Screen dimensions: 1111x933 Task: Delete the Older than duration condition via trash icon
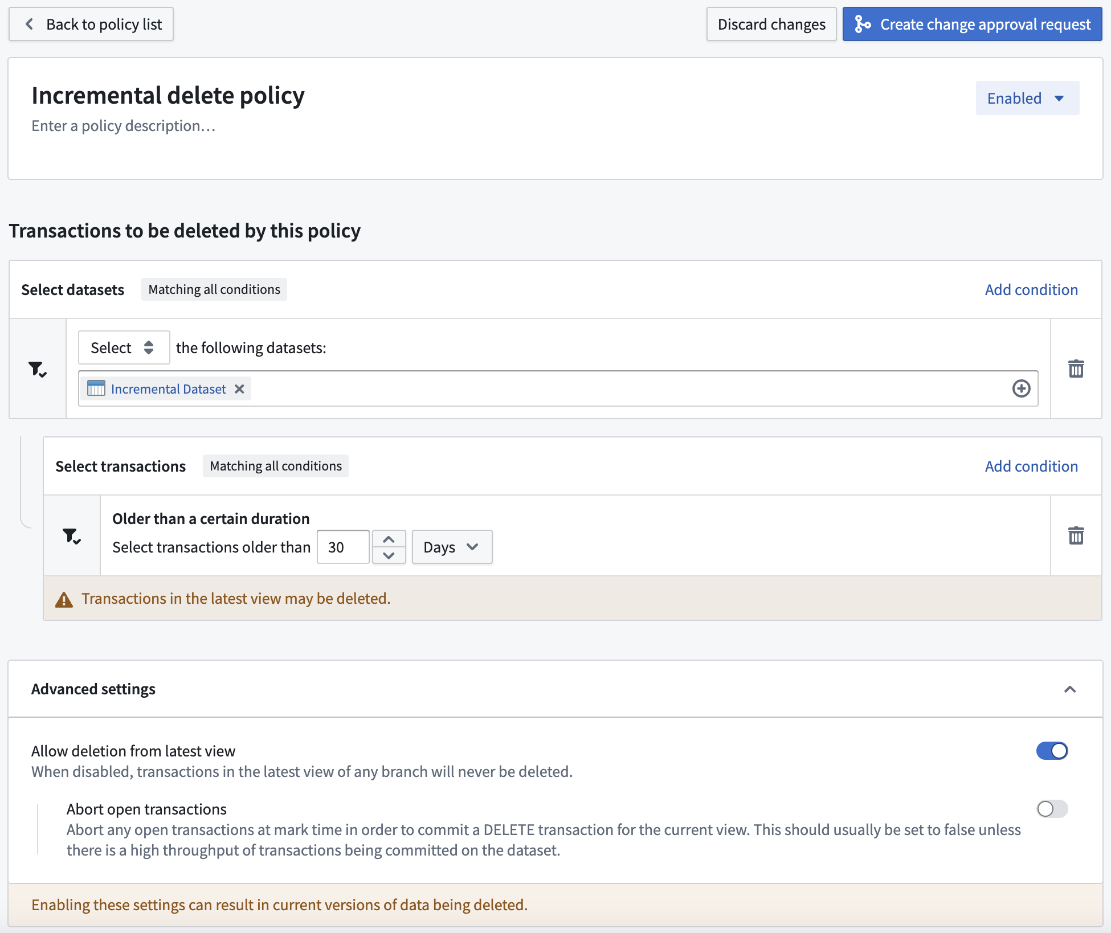1076,535
